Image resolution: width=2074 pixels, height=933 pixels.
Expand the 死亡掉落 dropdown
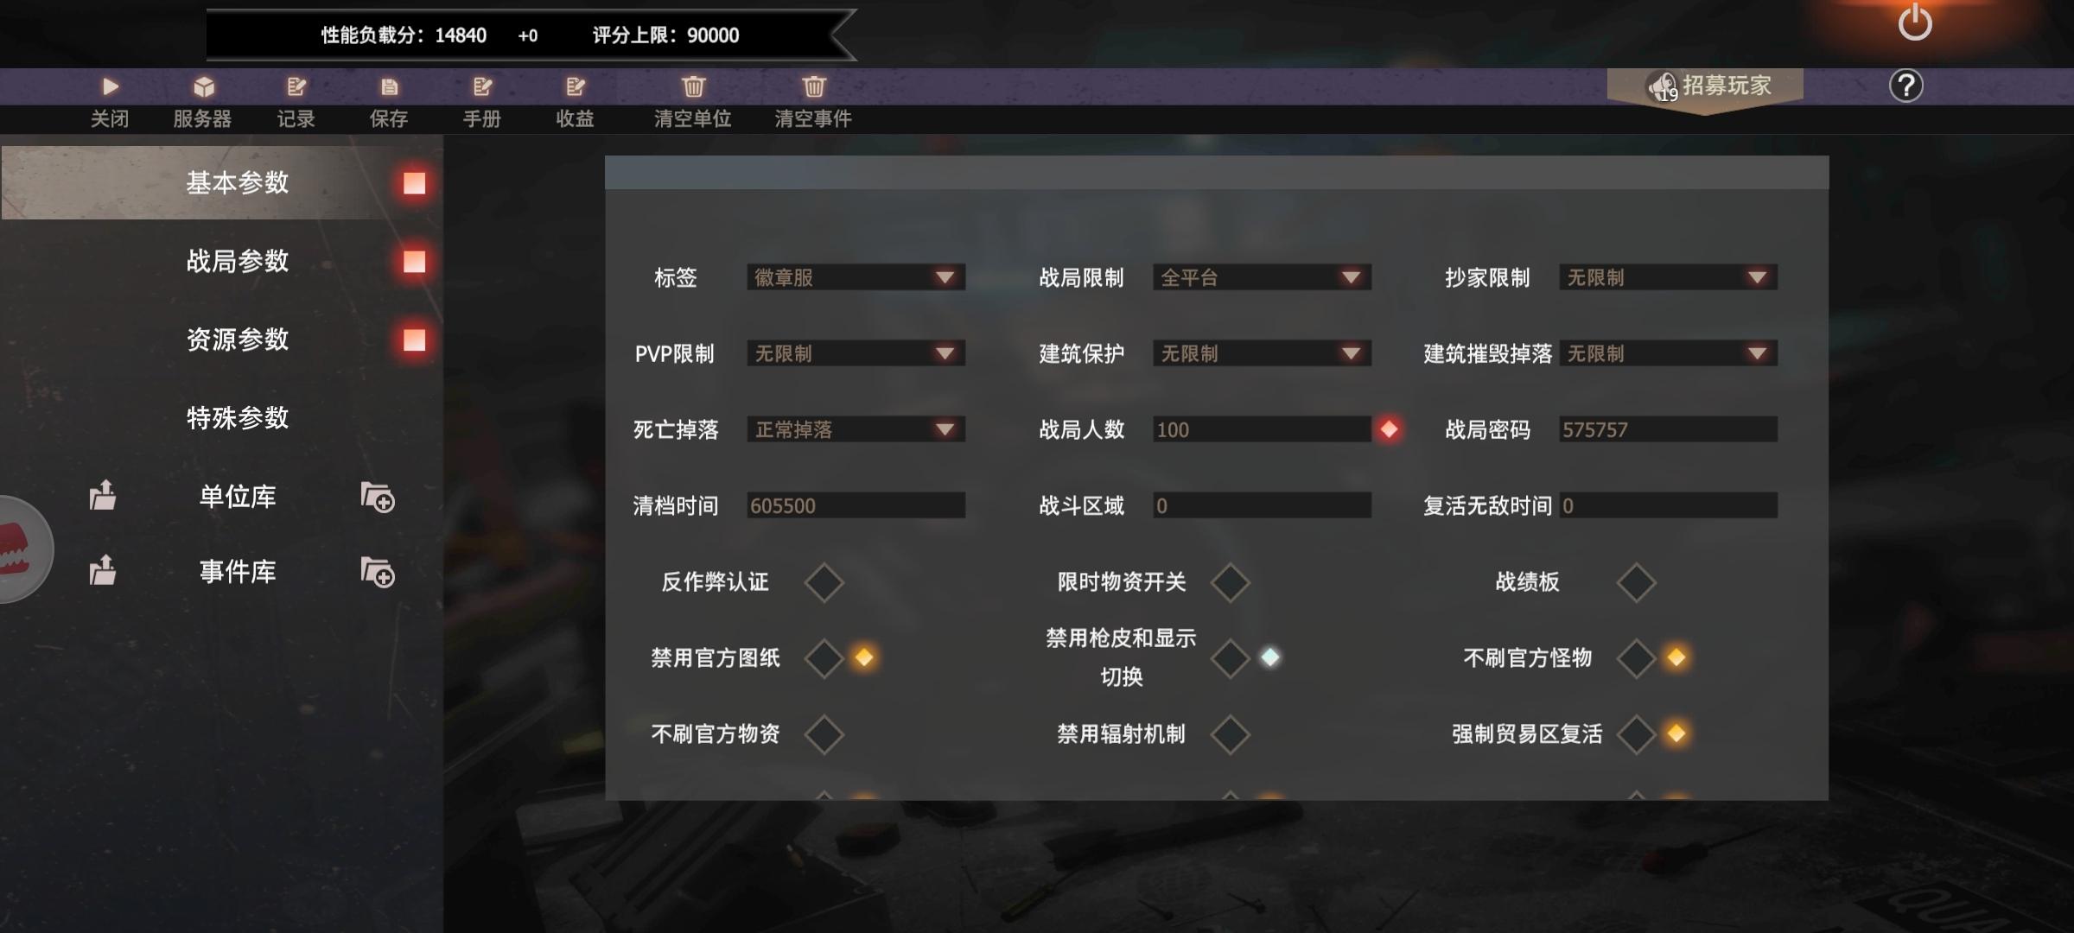click(856, 429)
